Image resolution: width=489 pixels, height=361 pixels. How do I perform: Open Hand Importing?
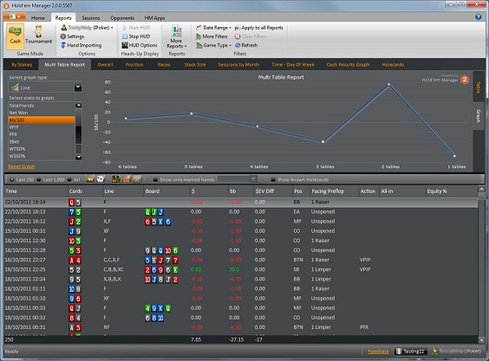pyautogui.click(x=81, y=45)
